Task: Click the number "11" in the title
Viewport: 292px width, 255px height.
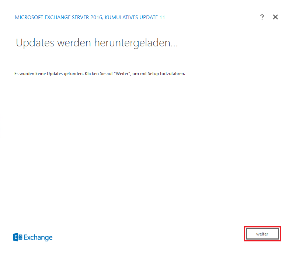Action: 162,17
